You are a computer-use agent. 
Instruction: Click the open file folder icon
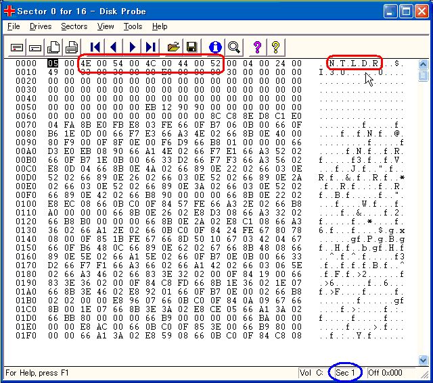174,47
